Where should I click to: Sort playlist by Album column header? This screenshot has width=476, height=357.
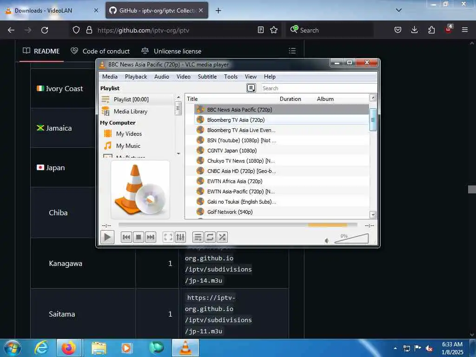tap(342, 99)
